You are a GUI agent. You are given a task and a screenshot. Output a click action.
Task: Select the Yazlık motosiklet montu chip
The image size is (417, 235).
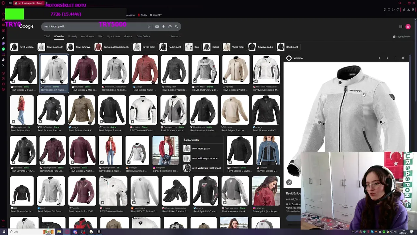tap(112, 47)
